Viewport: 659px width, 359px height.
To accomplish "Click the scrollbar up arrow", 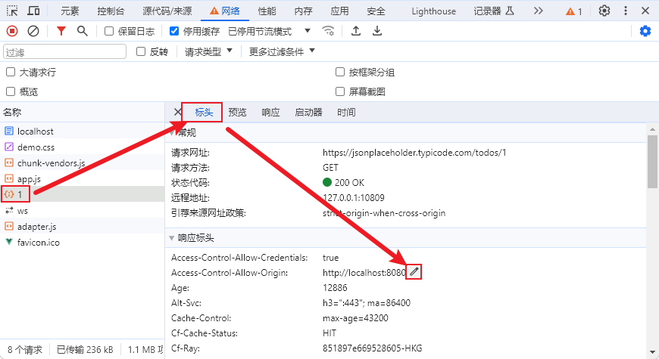I will click(652, 128).
